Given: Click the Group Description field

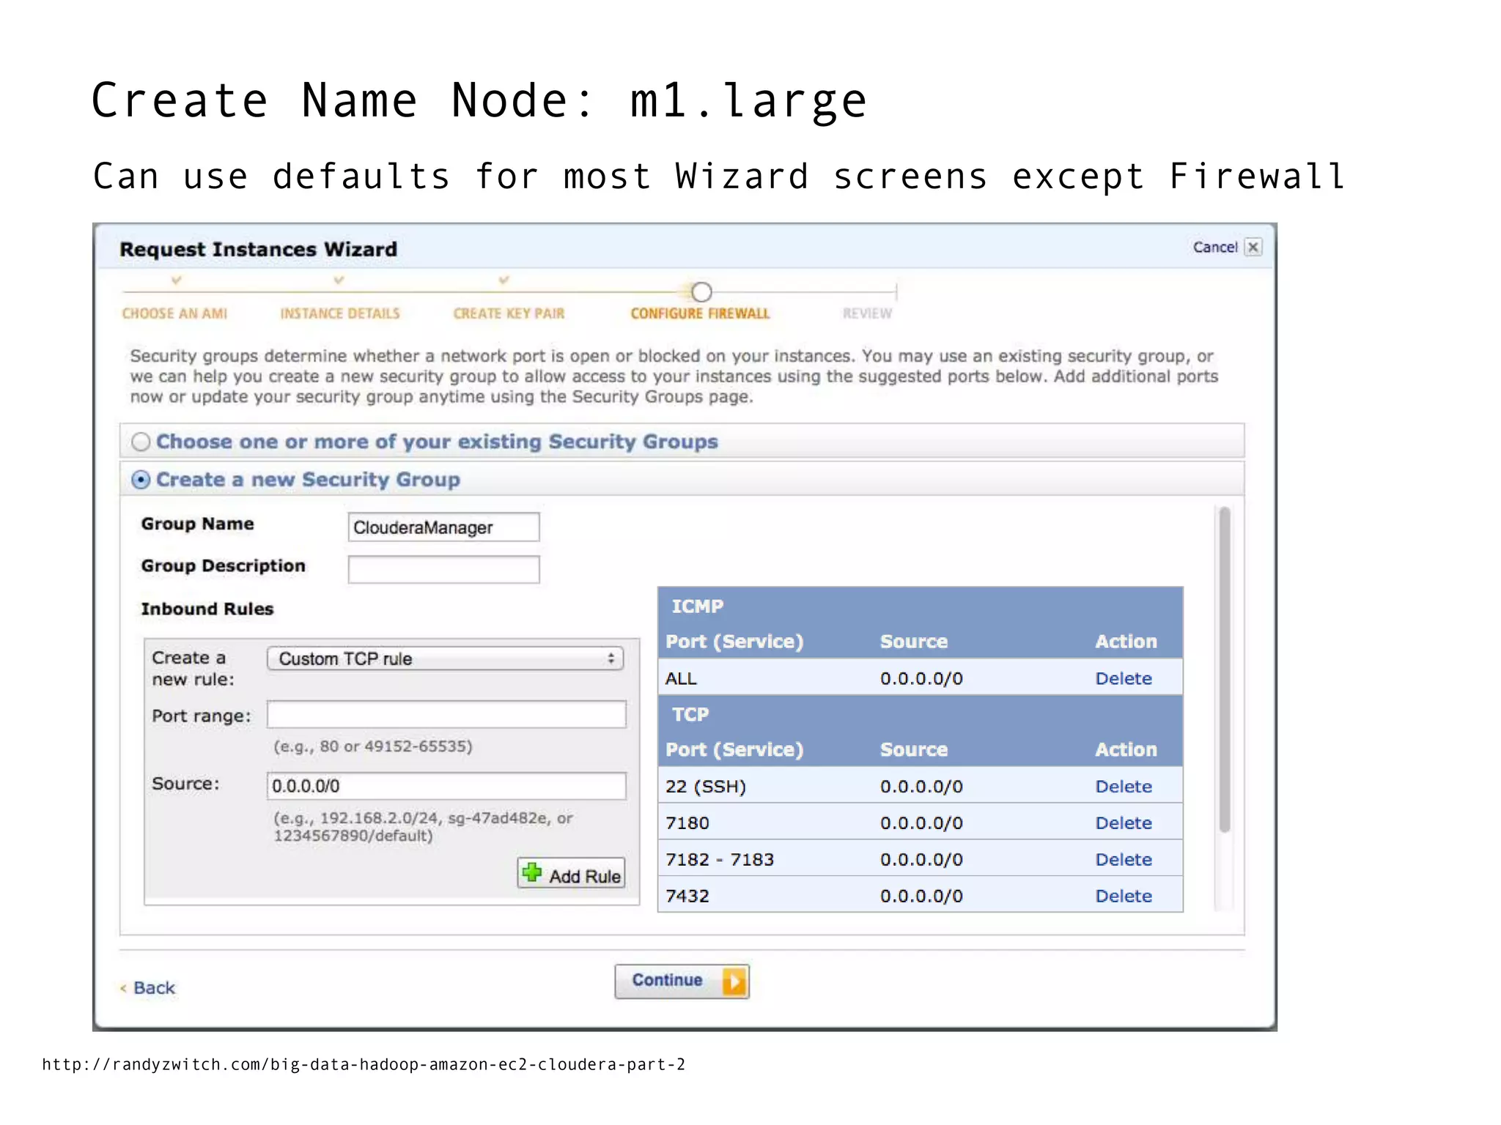Looking at the screenshot, I should coord(444,570).
